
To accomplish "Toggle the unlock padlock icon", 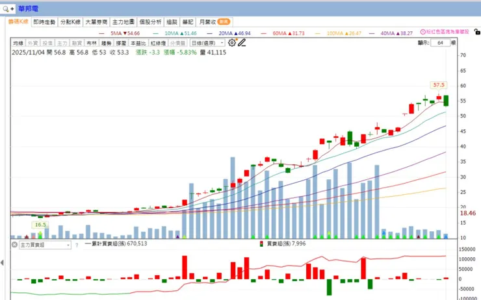I will [477, 32].
